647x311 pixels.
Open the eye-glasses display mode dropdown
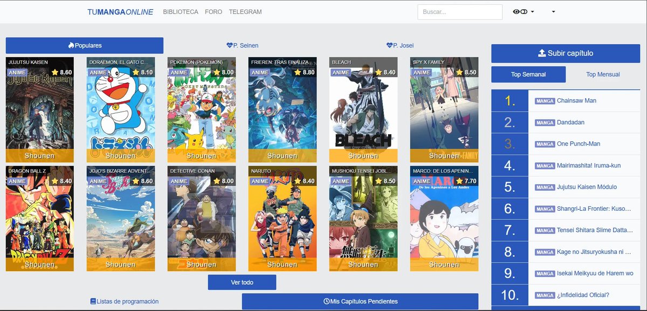click(523, 12)
